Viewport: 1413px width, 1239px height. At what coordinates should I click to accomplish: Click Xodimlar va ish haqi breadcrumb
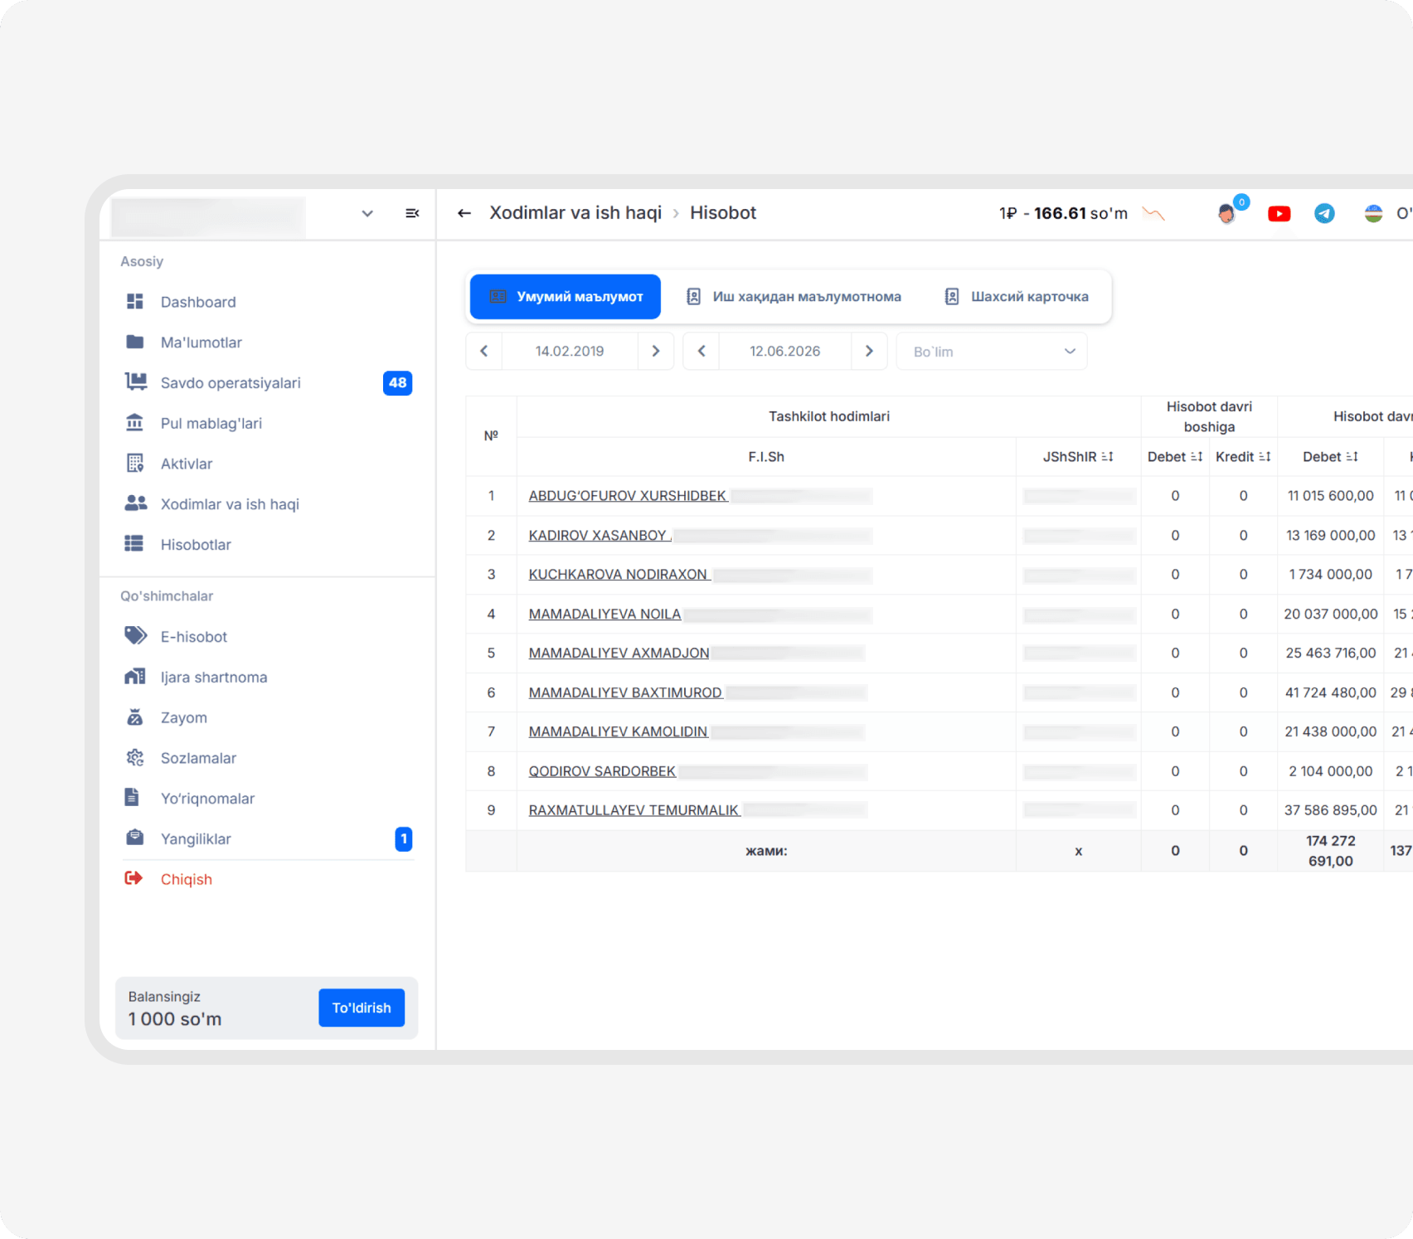[575, 213]
